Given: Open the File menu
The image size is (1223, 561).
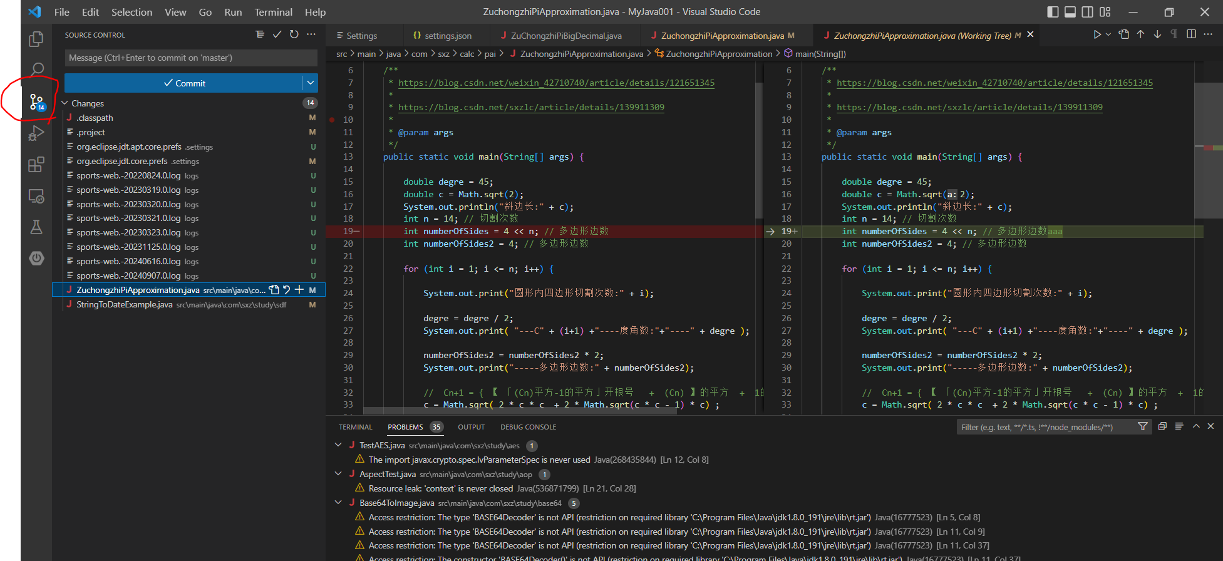Looking at the screenshot, I should (62, 12).
